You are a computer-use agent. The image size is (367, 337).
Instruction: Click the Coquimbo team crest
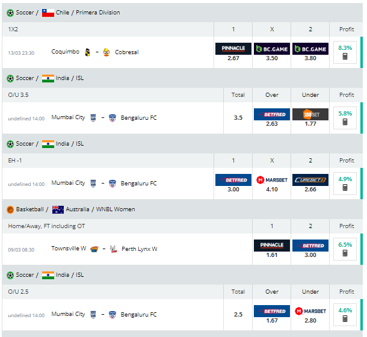pos(88,52)
